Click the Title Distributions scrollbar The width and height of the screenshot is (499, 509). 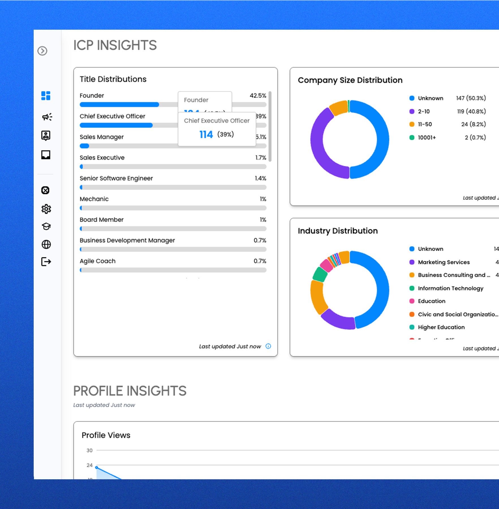pos(270,126)
